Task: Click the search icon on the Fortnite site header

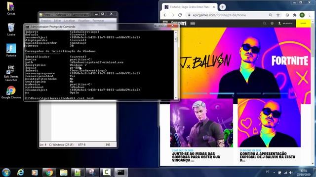Action: point(265,23)
